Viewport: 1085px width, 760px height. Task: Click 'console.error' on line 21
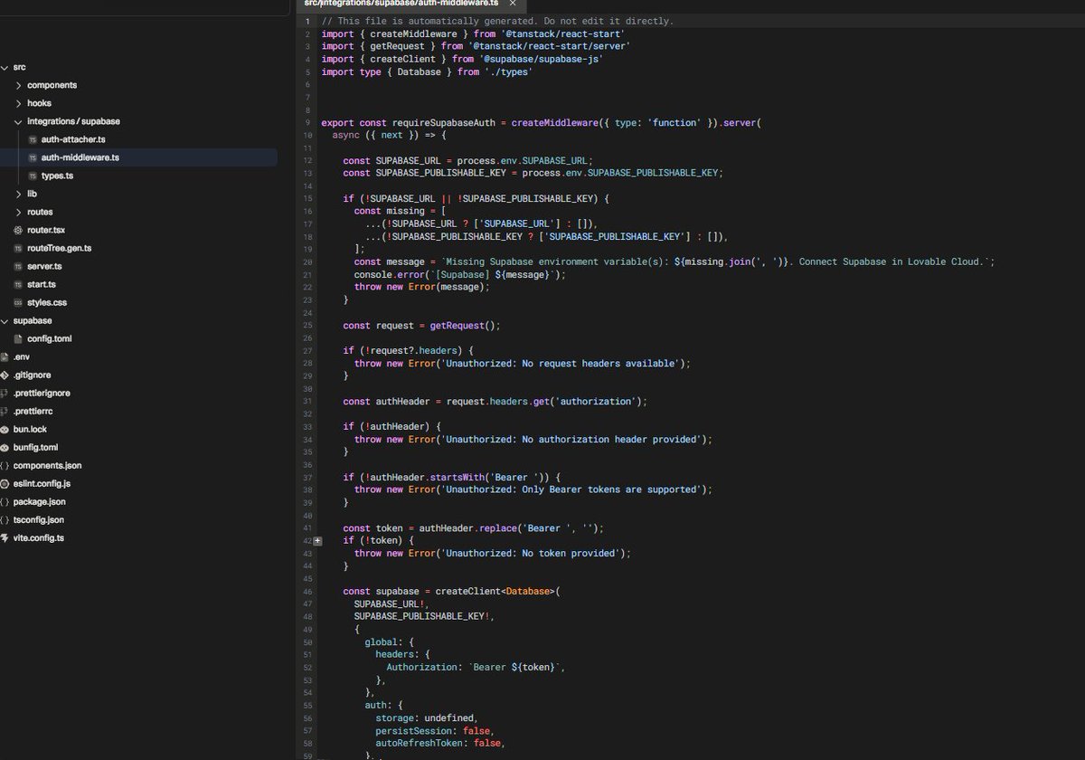pos(389,275)
